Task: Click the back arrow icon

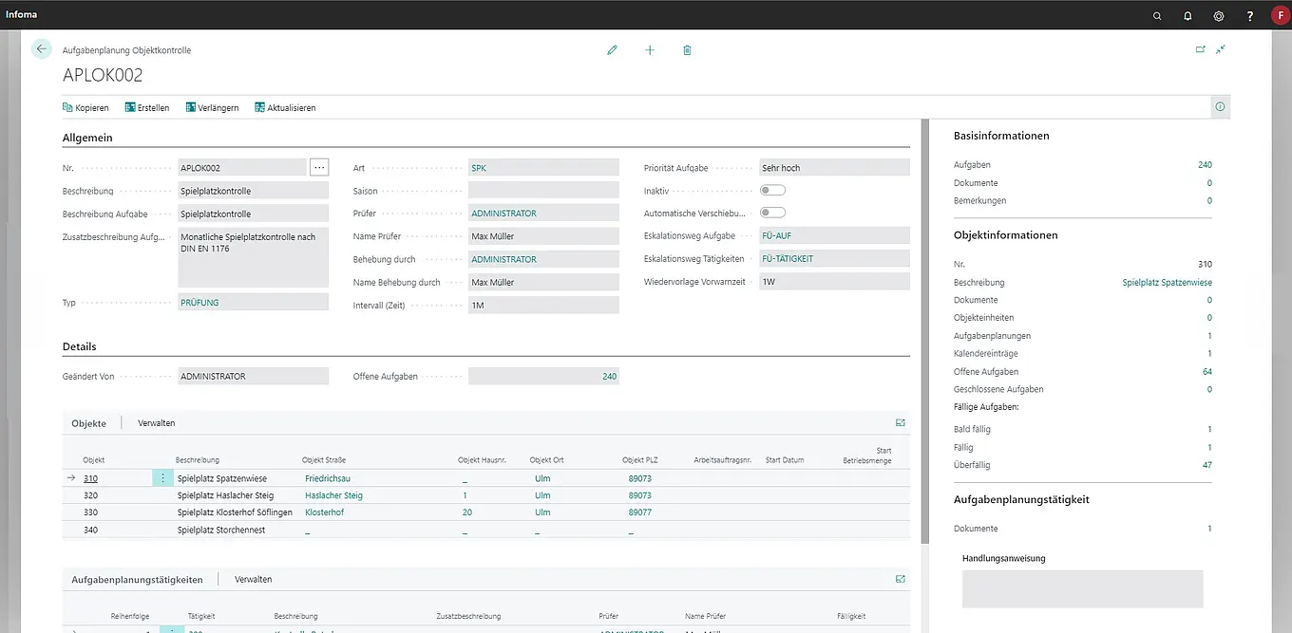Action: tap(41, 49)
